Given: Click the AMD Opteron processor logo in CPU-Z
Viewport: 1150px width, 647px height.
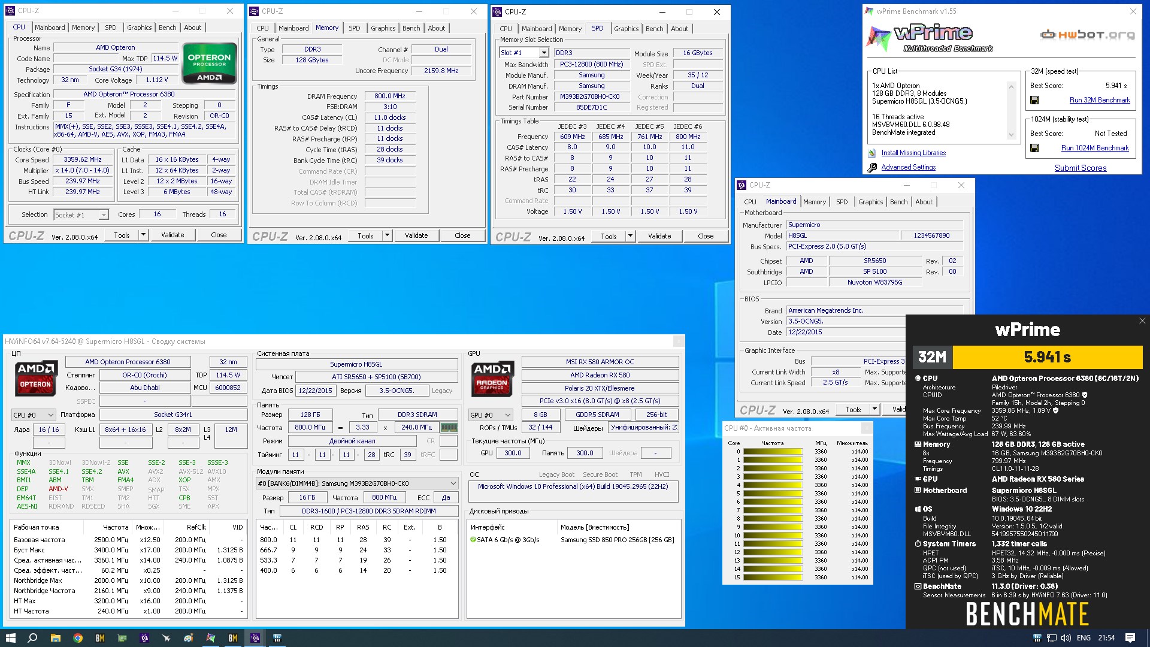Looking at the screenshot, I should (209, 63).
